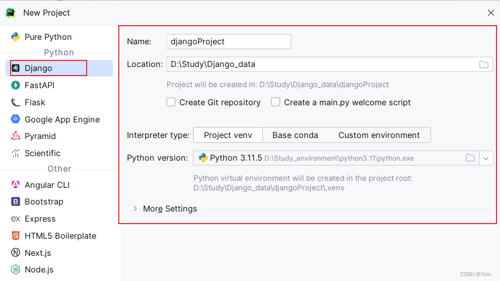Viewport: 500px width, 281px height.
Task: Browse for Python interpreter folder
Action: click(x=470, y=158)
